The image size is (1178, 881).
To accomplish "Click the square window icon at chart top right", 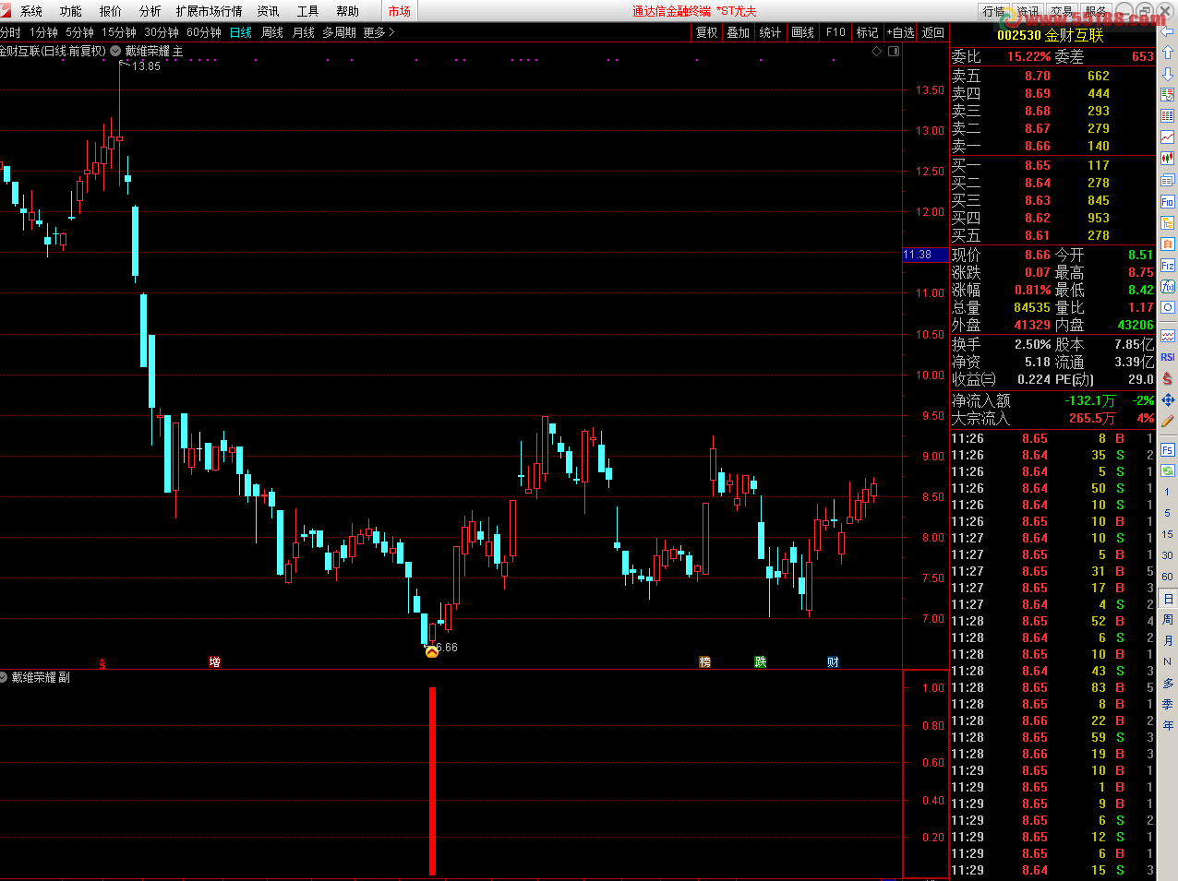I will point(894,52).
